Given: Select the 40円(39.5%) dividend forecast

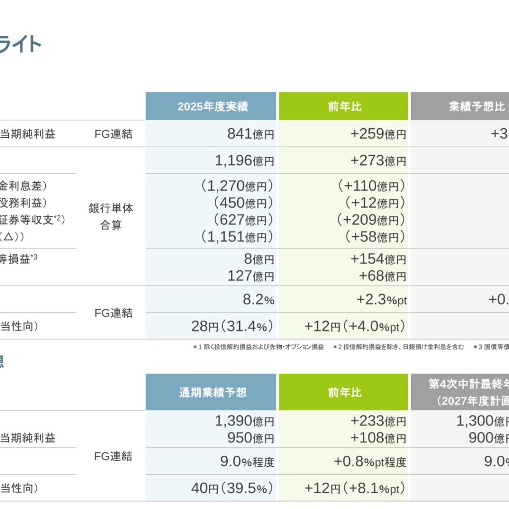Looking at the screenshot, I should pyautogui.click(x=233, y=488).
